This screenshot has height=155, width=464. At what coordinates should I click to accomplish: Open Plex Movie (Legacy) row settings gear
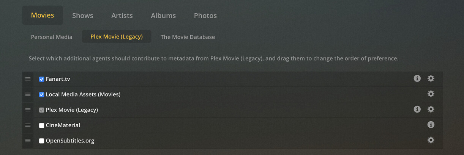[x=431, y=109]
